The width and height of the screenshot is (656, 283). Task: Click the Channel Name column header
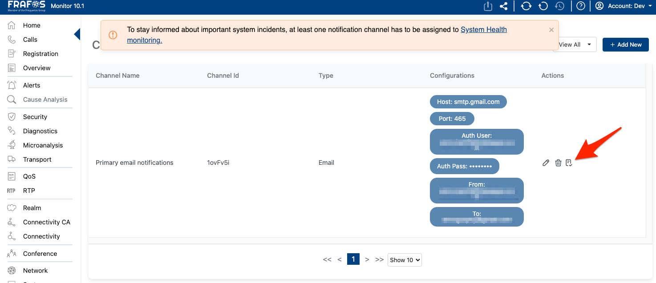pyautogui.click(x=117, y=76)
